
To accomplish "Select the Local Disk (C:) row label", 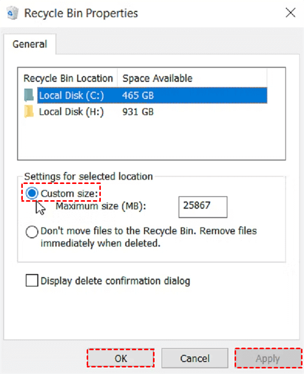I will pyautogui.click(x=71, y=95).
